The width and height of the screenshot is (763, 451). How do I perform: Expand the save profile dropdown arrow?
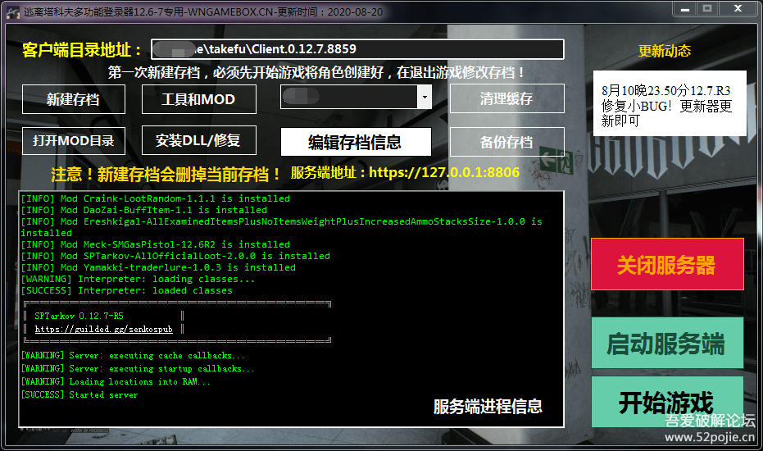point(424,98)
